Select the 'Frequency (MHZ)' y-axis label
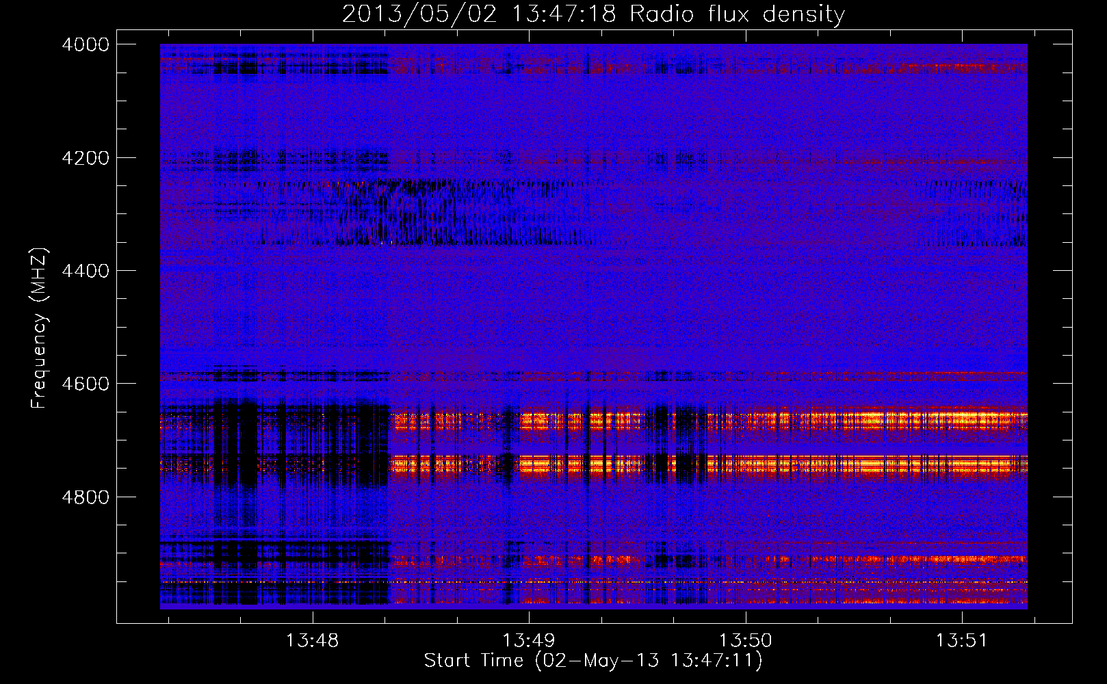 pos(39,328)
